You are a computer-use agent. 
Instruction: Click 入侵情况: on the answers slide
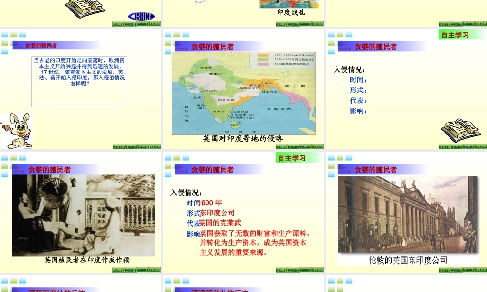tap(186, 193)
